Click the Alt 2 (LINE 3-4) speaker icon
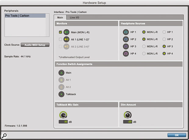Image resolution: width=189 pixels, height=140 pixels. pos(66,47)
